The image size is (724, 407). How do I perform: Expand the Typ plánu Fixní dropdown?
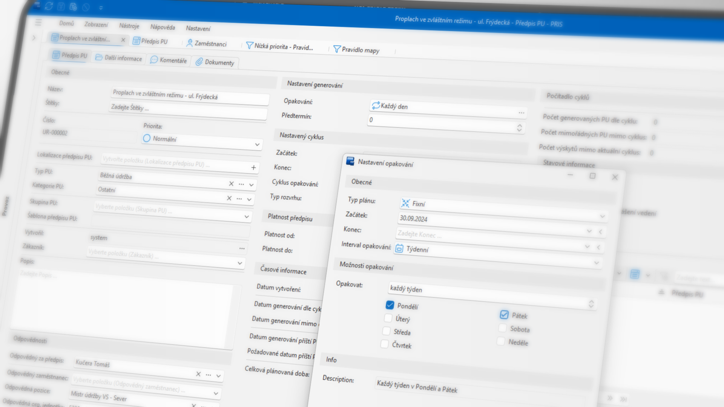602,216
